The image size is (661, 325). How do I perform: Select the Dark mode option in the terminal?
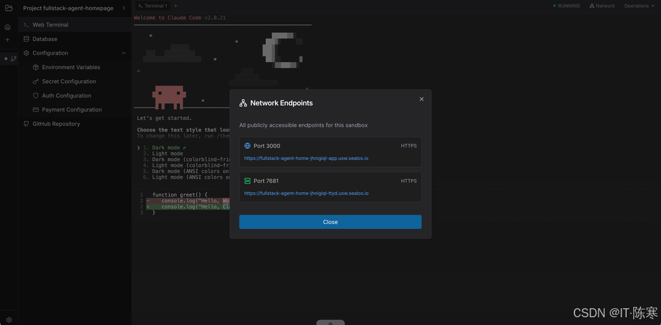click(x=166, y=148)
